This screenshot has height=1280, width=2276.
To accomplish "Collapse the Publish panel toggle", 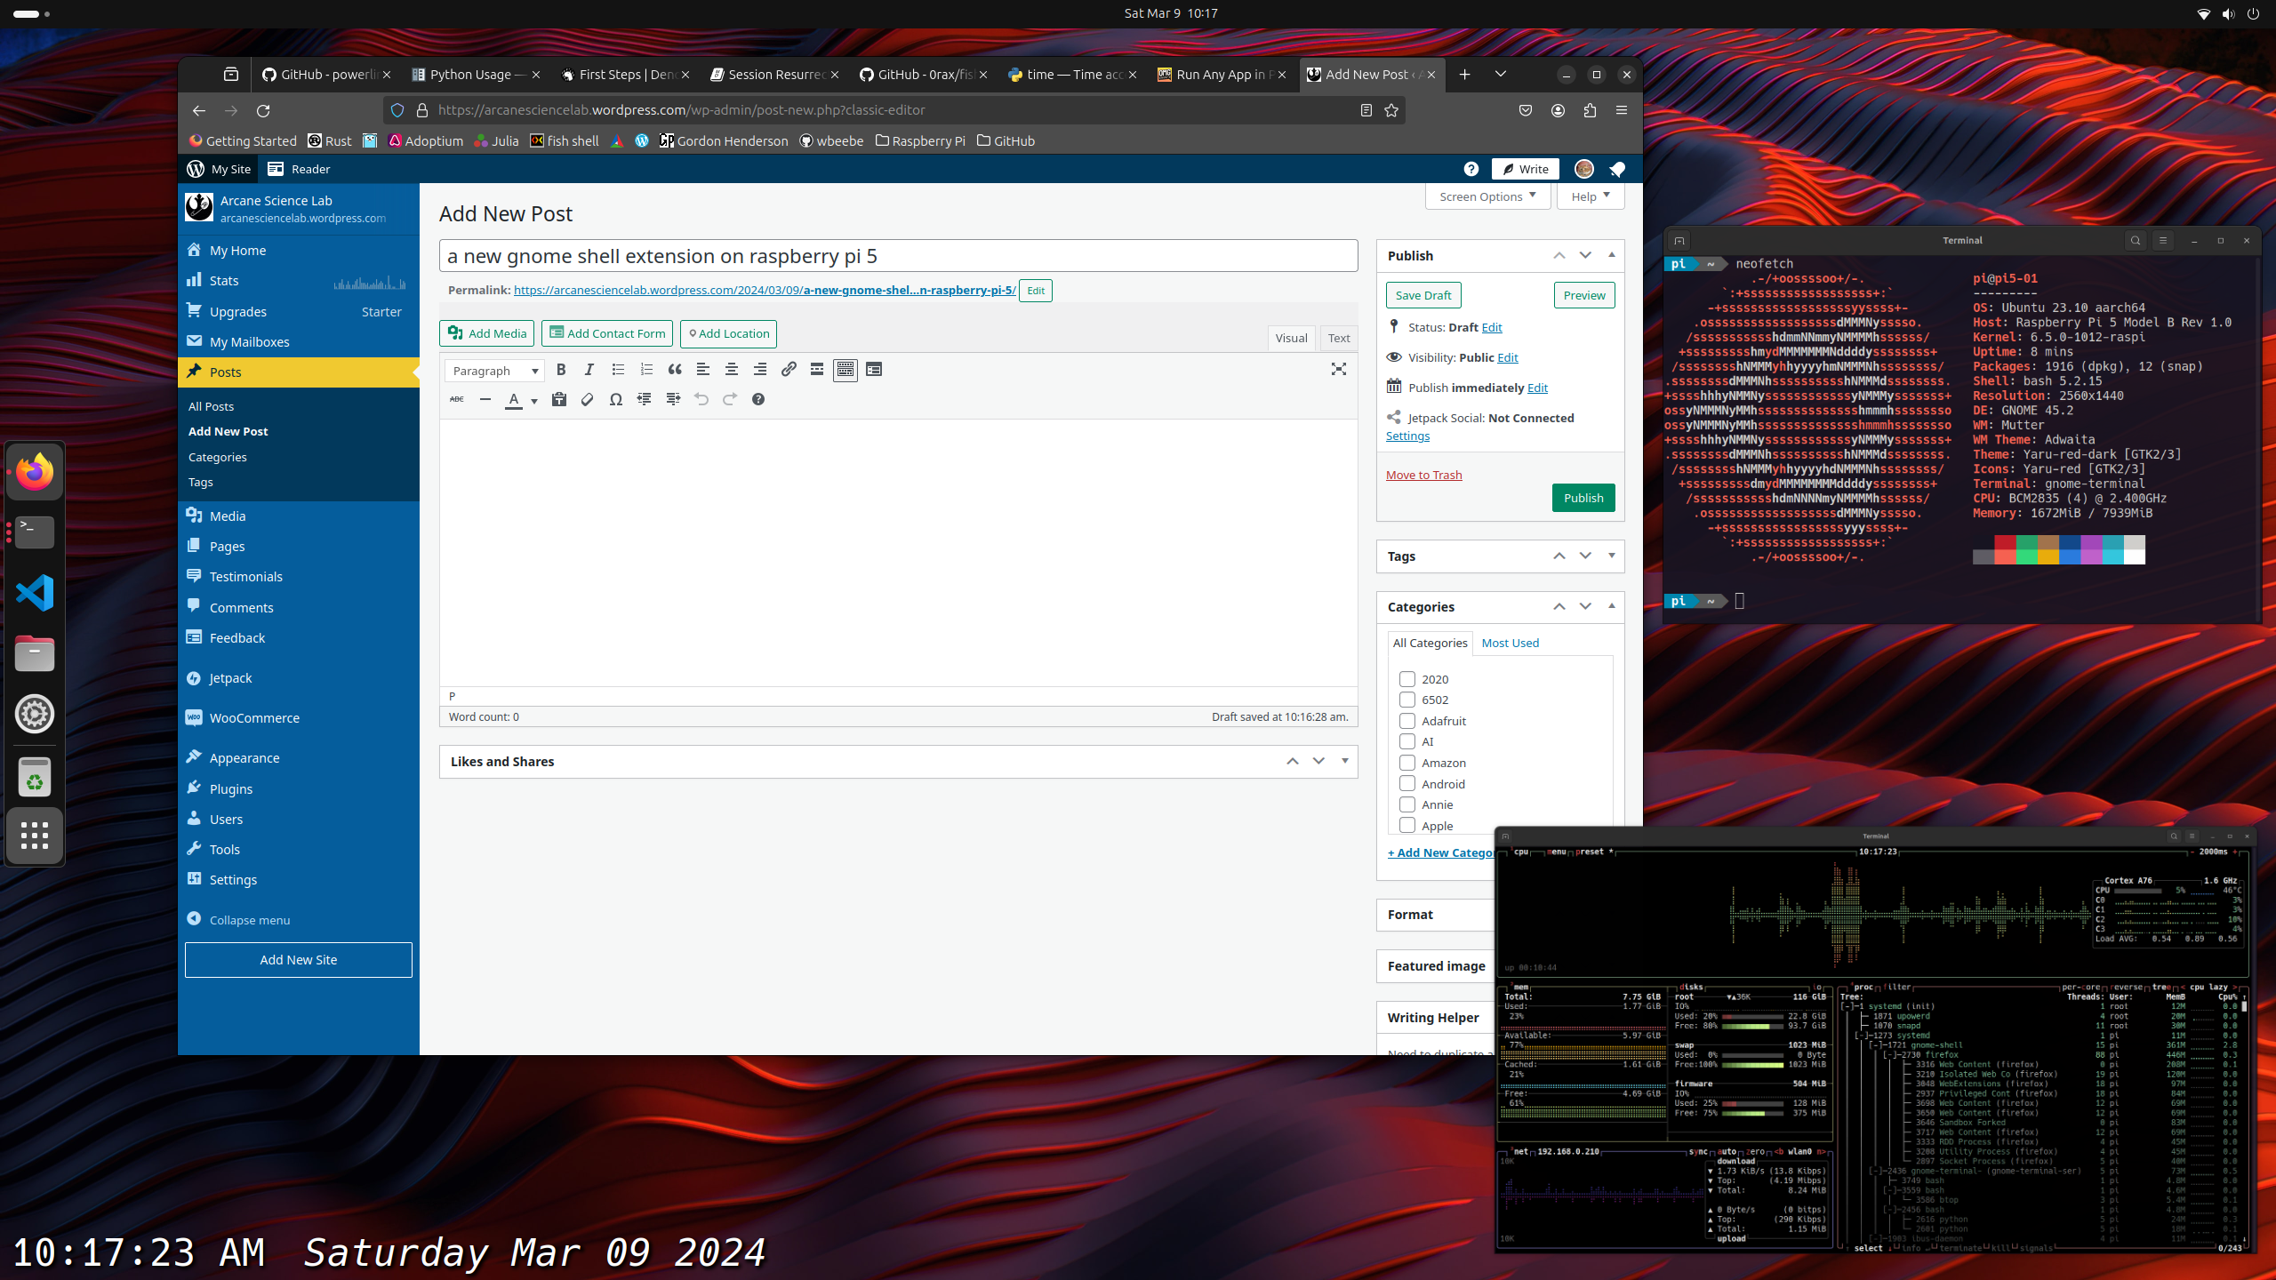I will [1612, 255].
